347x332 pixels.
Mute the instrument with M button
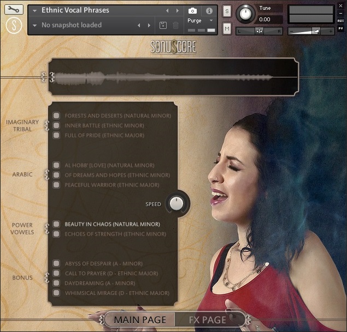point(227,28)
